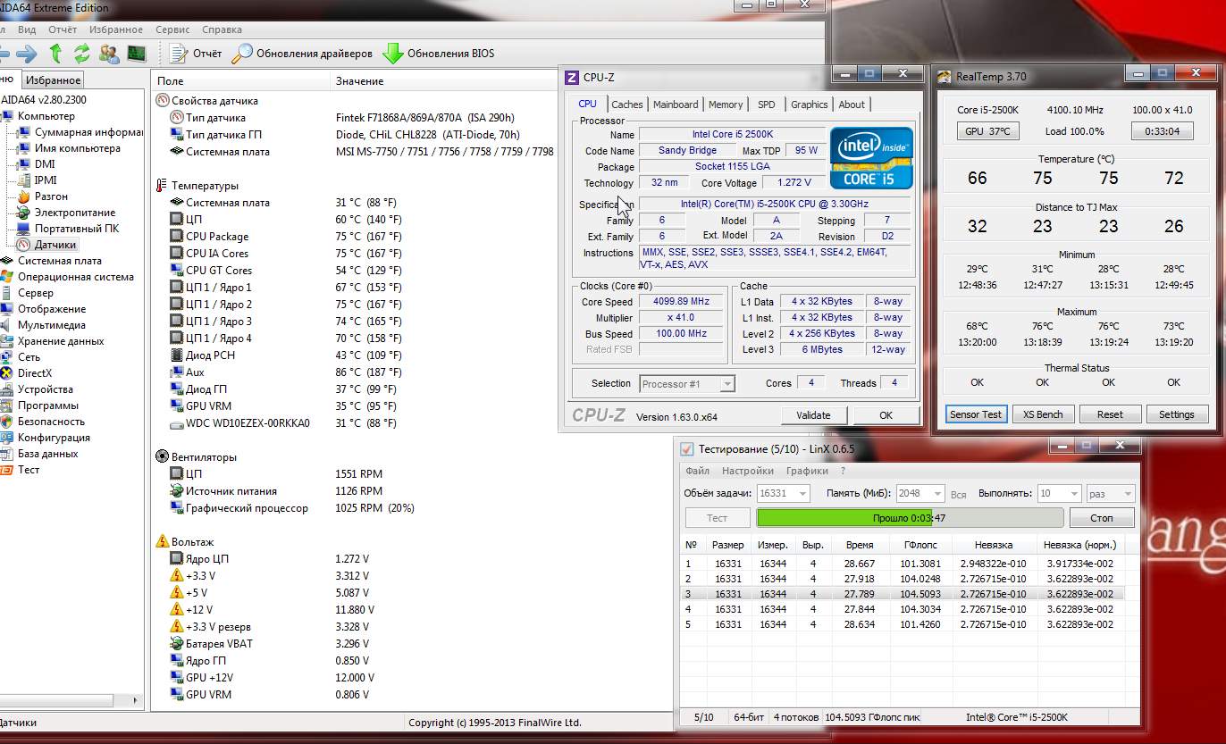
Task: Open the Тест tree node in AIDA64
Action: pos(21,470)
